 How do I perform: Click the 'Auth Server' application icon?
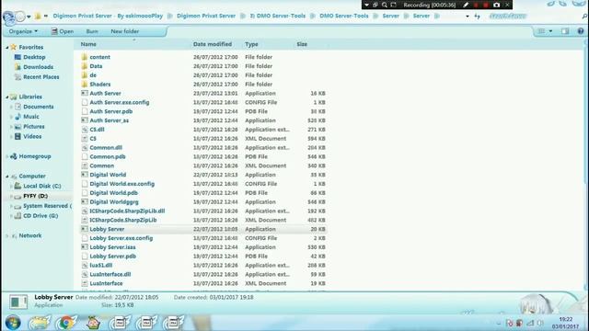click(85, 93)
